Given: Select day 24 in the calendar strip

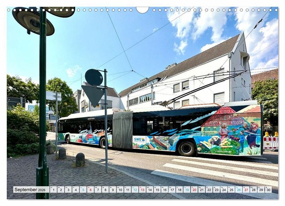Looking at the screenshot, I should click(x=224, y=190).
